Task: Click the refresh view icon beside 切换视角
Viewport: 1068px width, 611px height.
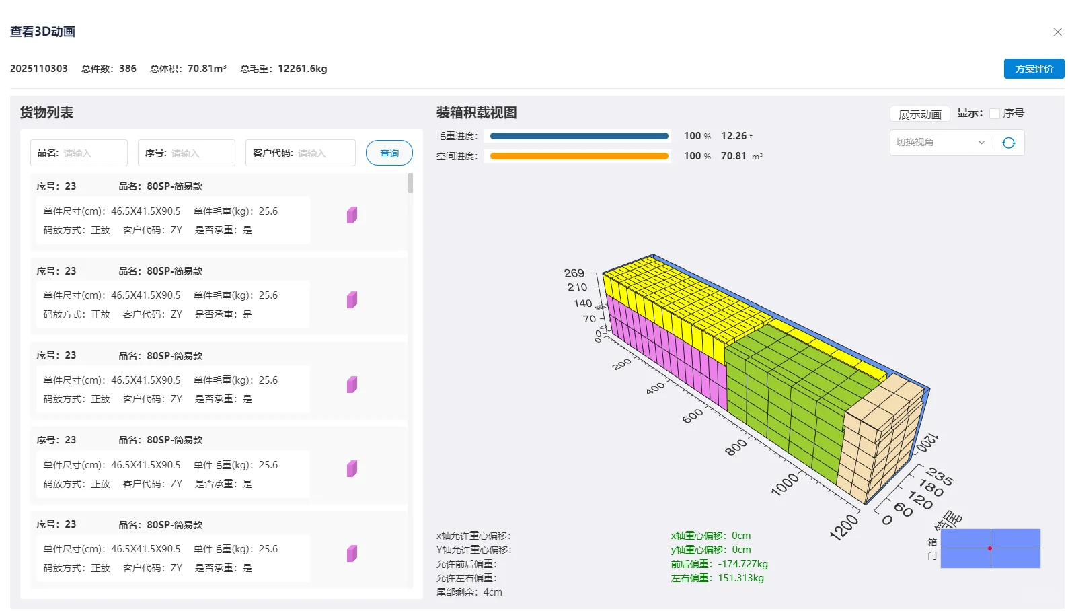Action: [x=1008, y=143]
